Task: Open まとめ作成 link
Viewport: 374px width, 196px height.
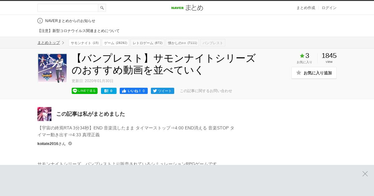Action: pos(305,8)
